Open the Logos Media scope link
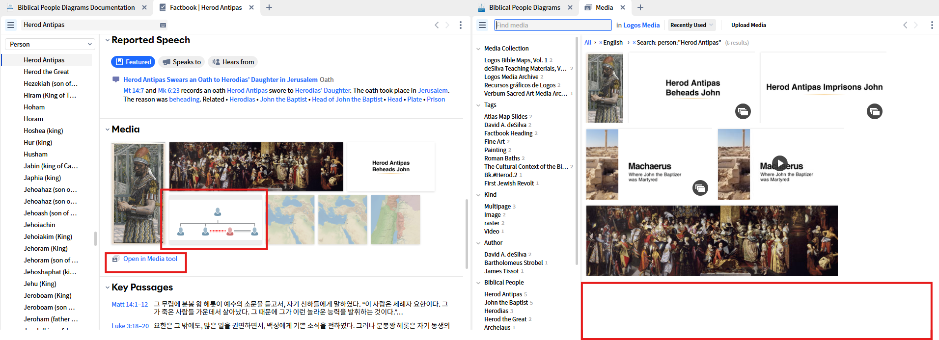This screenshot has width=939, height=340. click(x=641, y=25)
